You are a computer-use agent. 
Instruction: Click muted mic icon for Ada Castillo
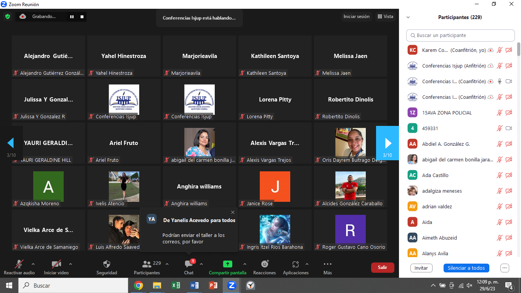(x=500, y=175)
